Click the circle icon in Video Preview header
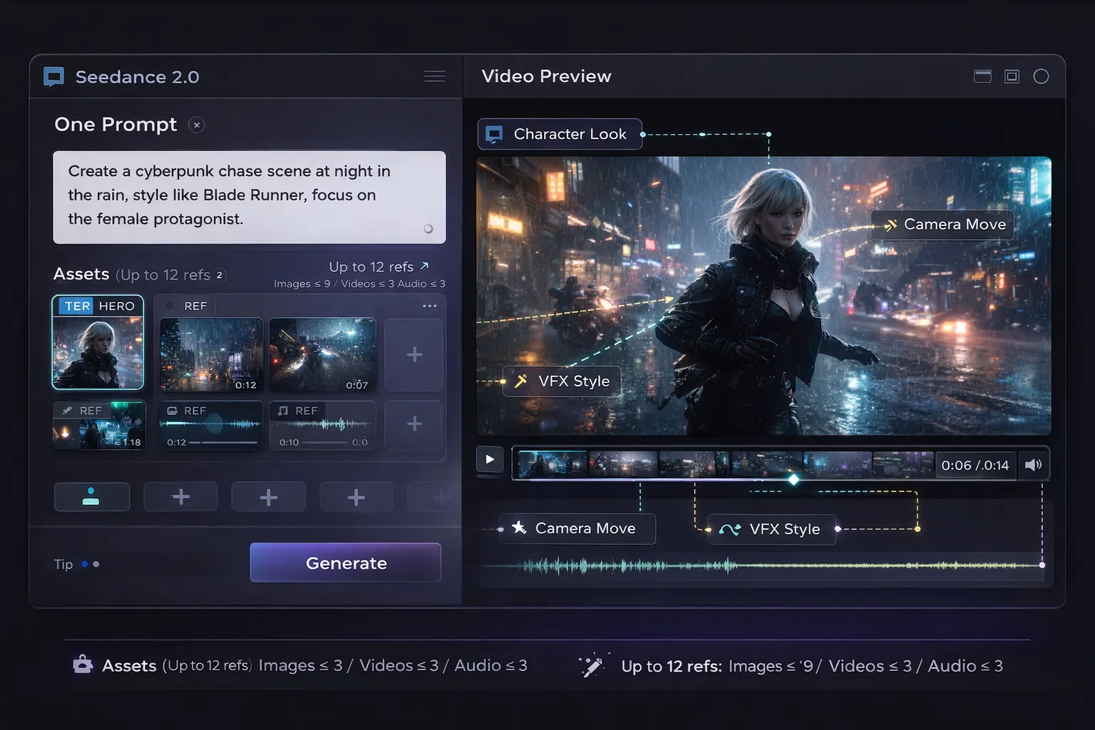The image size is (1095, 730). 1041,76
